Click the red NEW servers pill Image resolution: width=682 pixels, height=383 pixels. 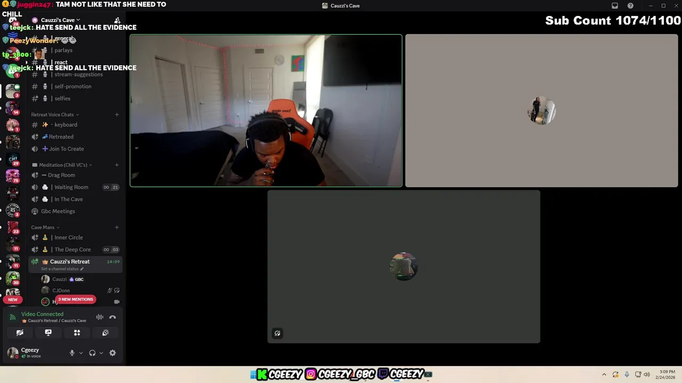click(13, 299)
